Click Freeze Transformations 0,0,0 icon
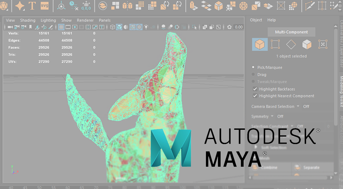 coord(86,6)
